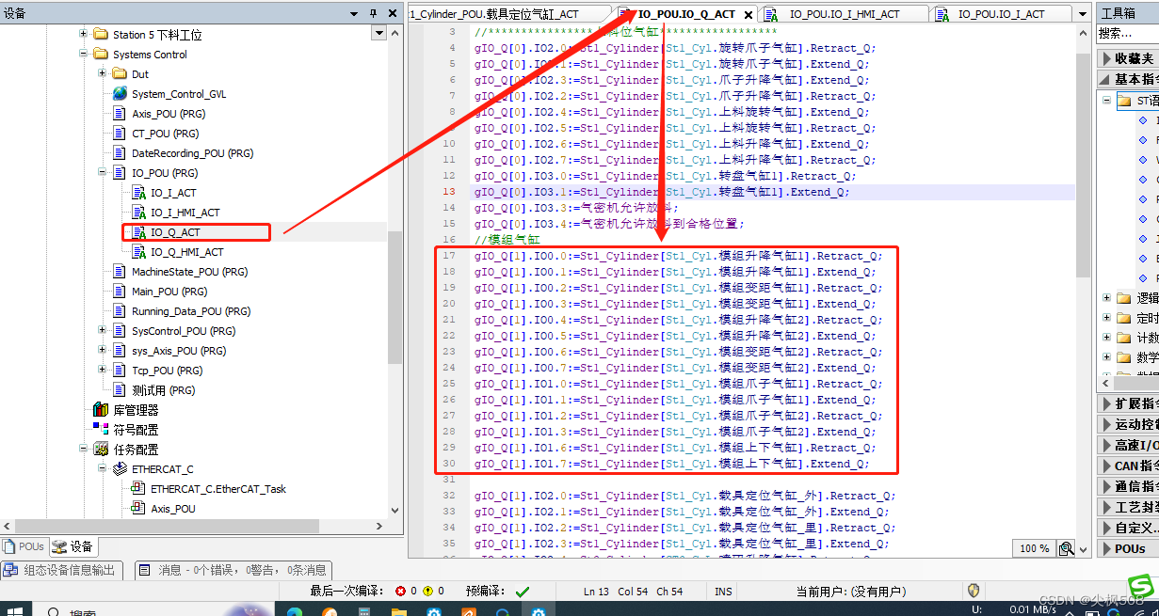Image resolution: width=1159 pixels, height=616 pixels.
Task: Expand the Dut folder
Action: click(x=102, y=74)
